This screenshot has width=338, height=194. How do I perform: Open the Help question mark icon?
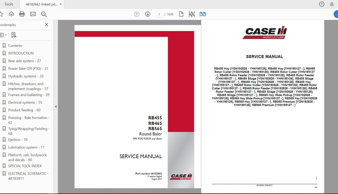pos(322,4)
